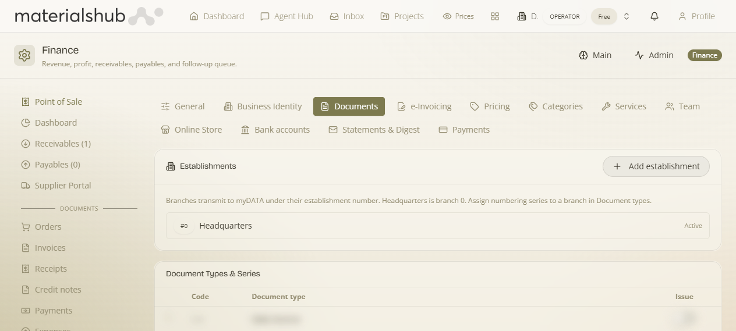Switch to the General settings tab

click(183, 106)
